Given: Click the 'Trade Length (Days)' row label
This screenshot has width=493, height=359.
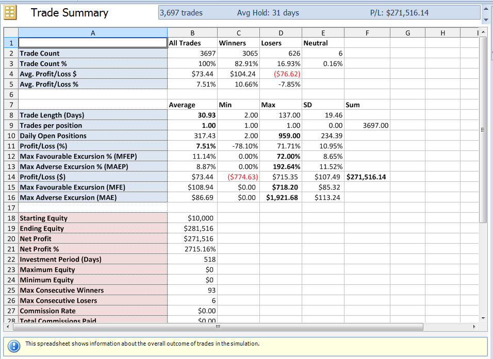Looking at the screenshot, I should click(93, 115).
